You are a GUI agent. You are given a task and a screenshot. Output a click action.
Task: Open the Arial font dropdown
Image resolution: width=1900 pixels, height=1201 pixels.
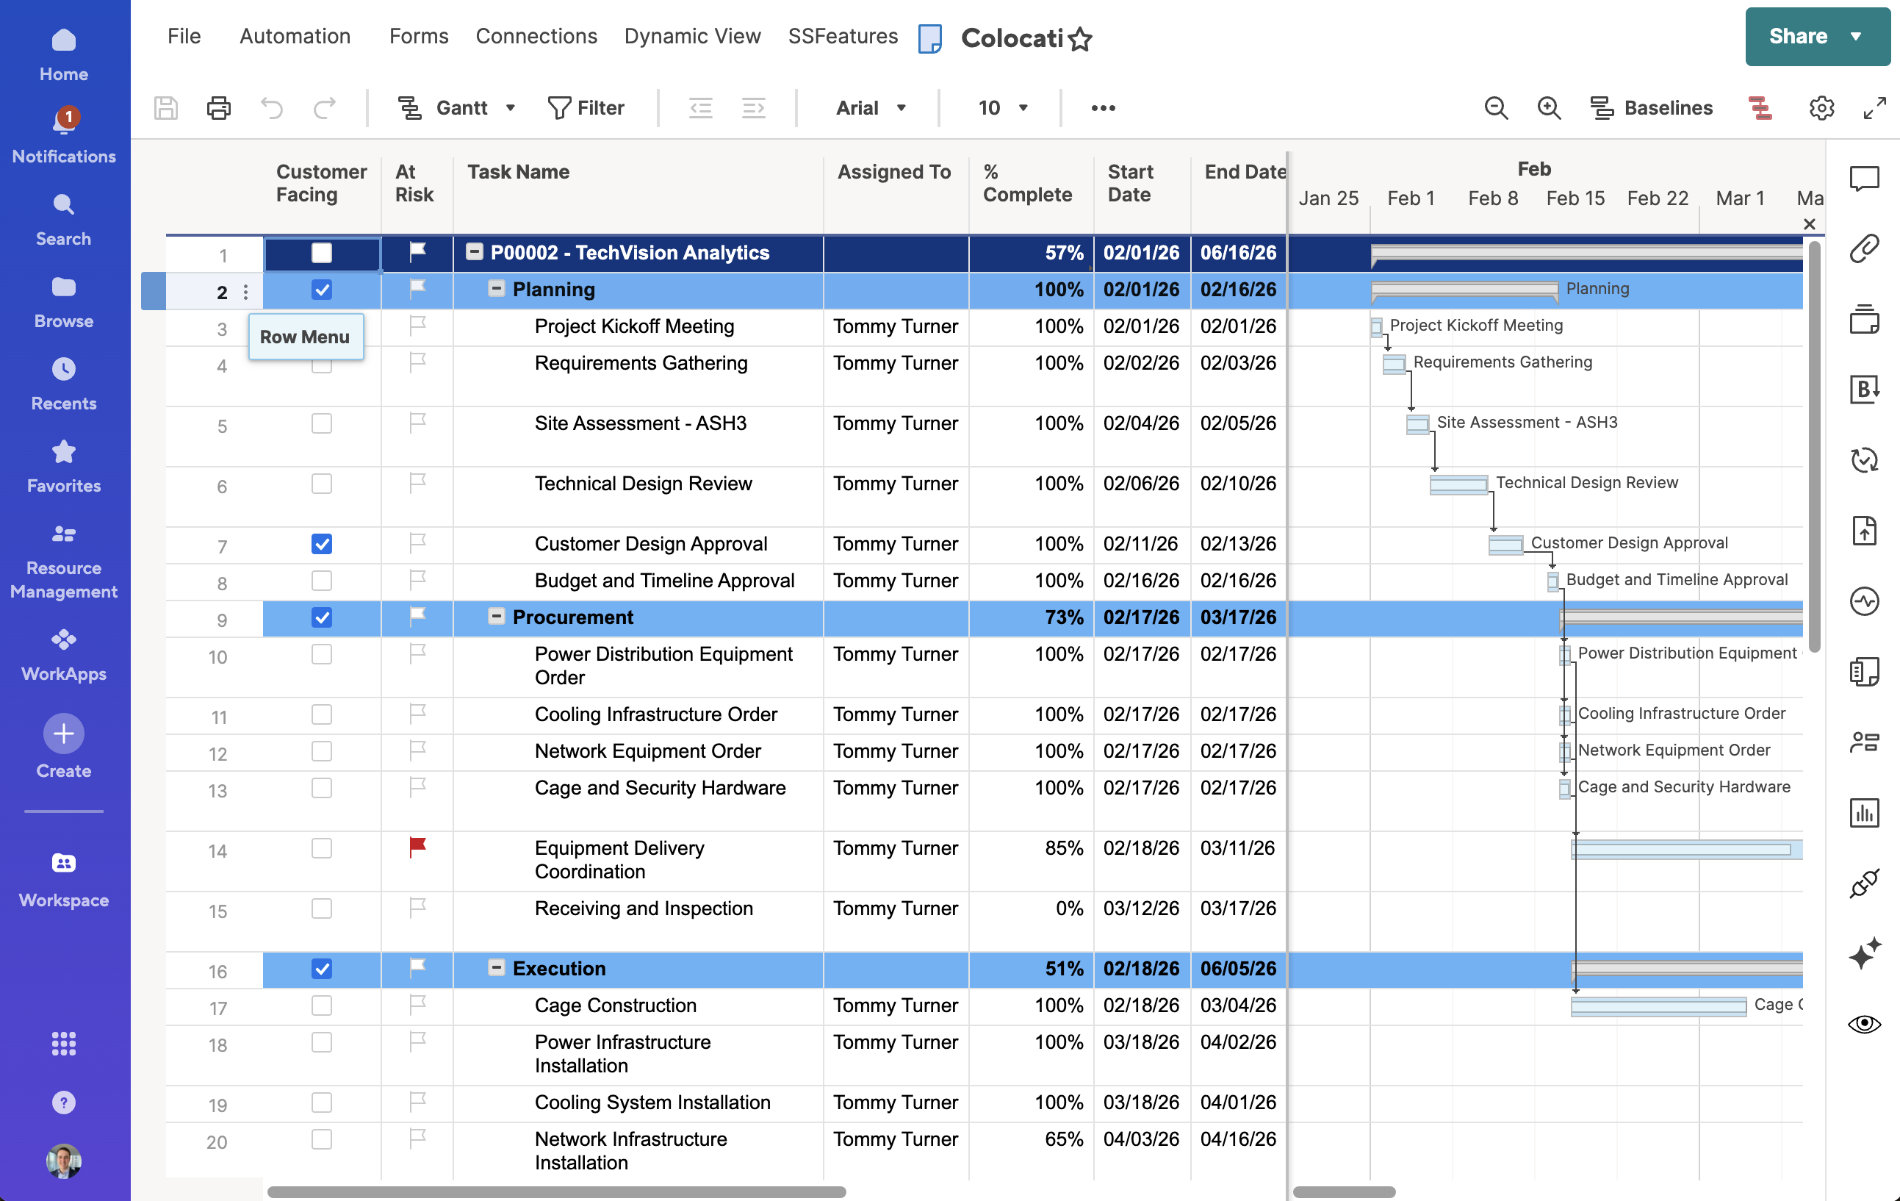tap(871, 108)
